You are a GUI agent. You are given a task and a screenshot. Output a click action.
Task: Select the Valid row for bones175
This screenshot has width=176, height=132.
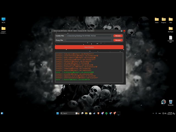[73, 79]
